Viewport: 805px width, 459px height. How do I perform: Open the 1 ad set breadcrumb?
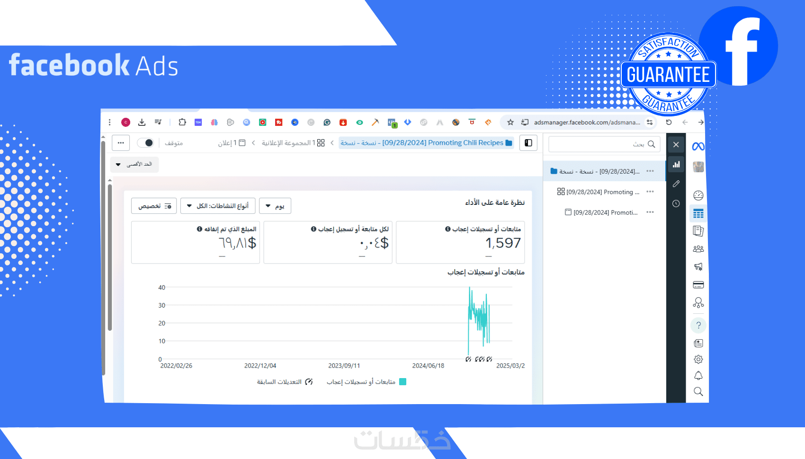click(x=293, y=143)
